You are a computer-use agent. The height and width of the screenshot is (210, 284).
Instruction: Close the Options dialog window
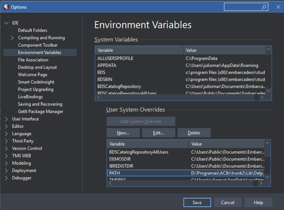pyautogui.click(x=278, y=7)
